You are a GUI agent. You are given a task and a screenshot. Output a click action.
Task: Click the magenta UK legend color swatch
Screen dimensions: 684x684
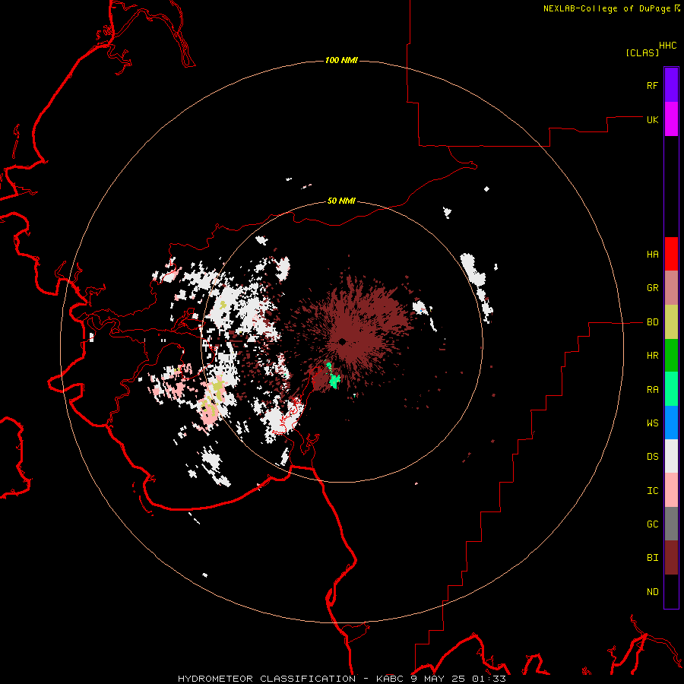[671, 119]
